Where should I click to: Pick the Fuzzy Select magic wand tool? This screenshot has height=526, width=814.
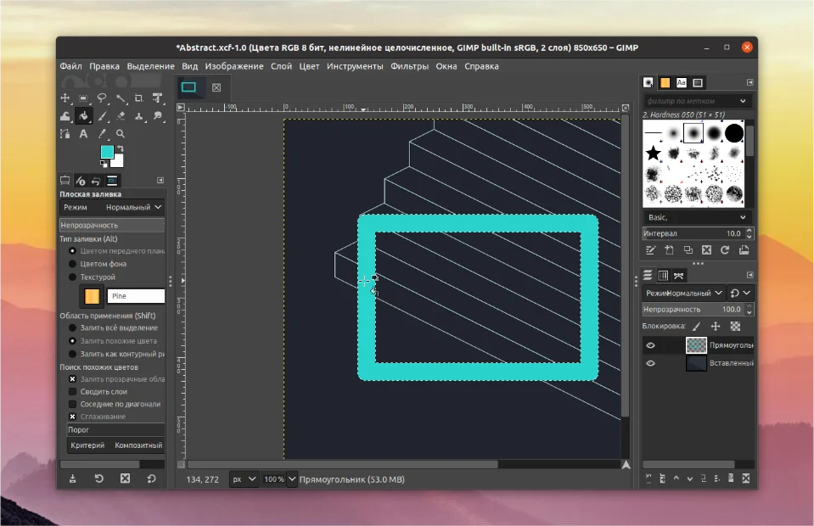click(x=121, y=98)
